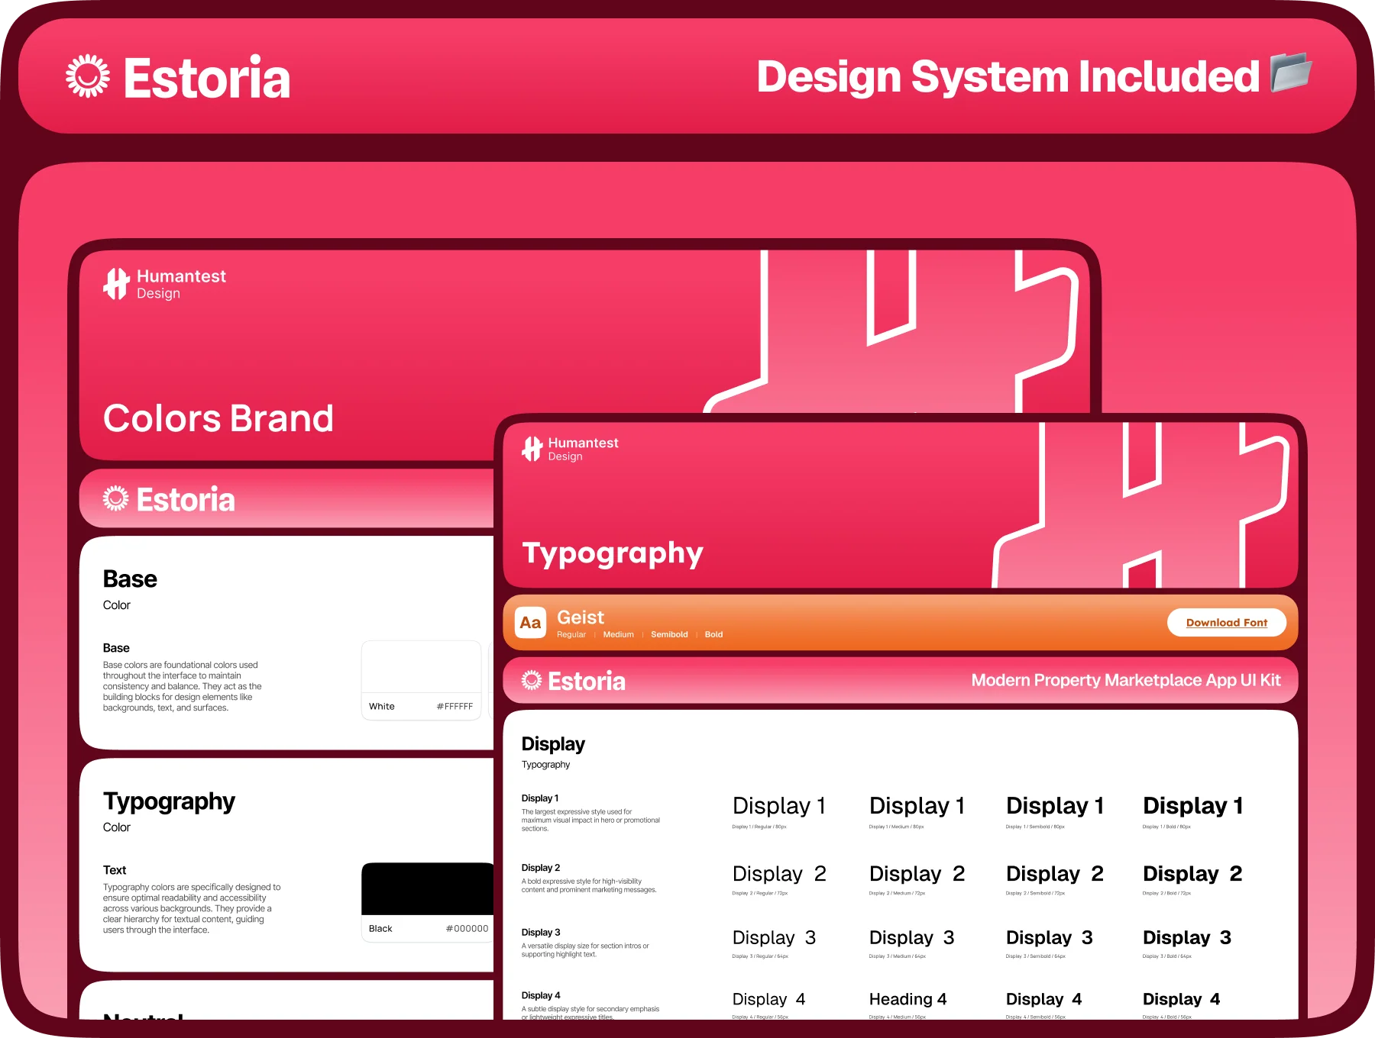Image resolution: width=1375 pixels, height=1038 pixels.
Task: Click the White #FFFFFF color swatch
Action: pyautogui.click(x=421, y=680)
